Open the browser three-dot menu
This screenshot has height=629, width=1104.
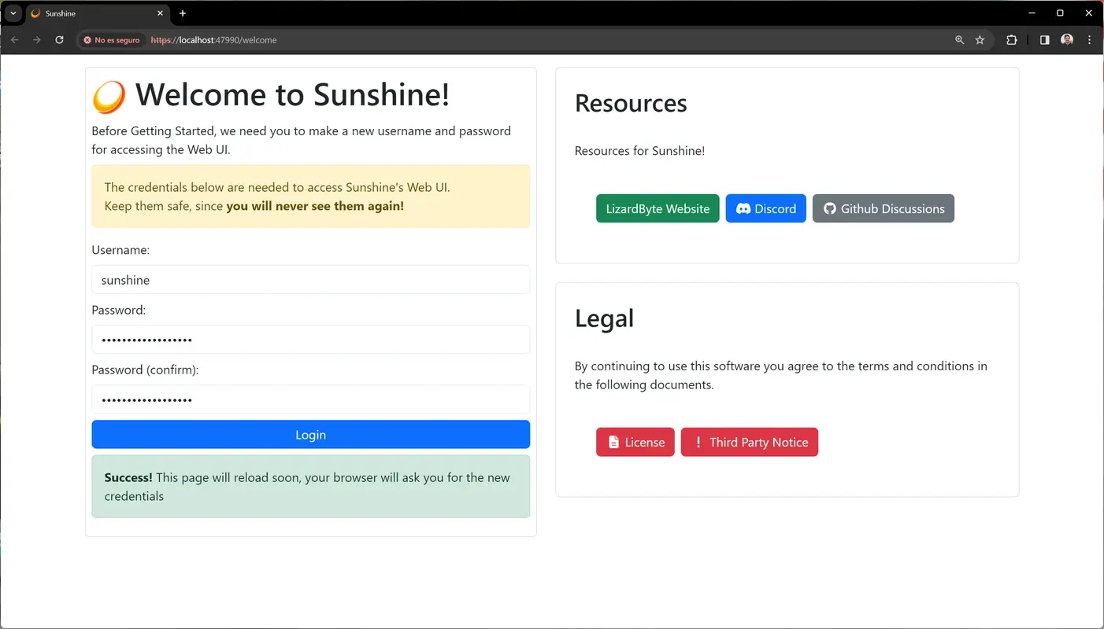click(1089, 39)
